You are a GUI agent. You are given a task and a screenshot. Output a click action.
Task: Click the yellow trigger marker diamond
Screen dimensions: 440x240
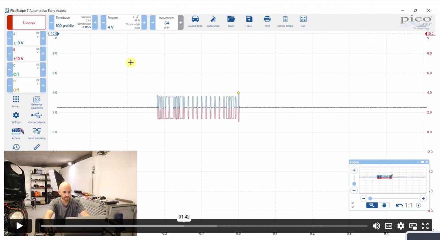[x=238, y=93]
